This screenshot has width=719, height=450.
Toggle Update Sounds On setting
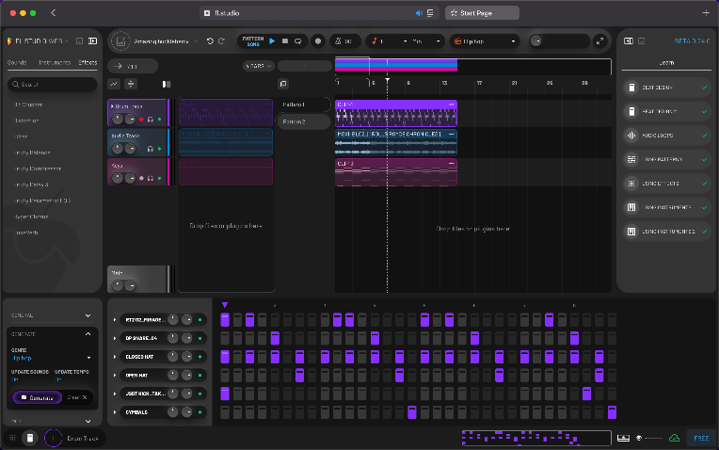[15, 379]
